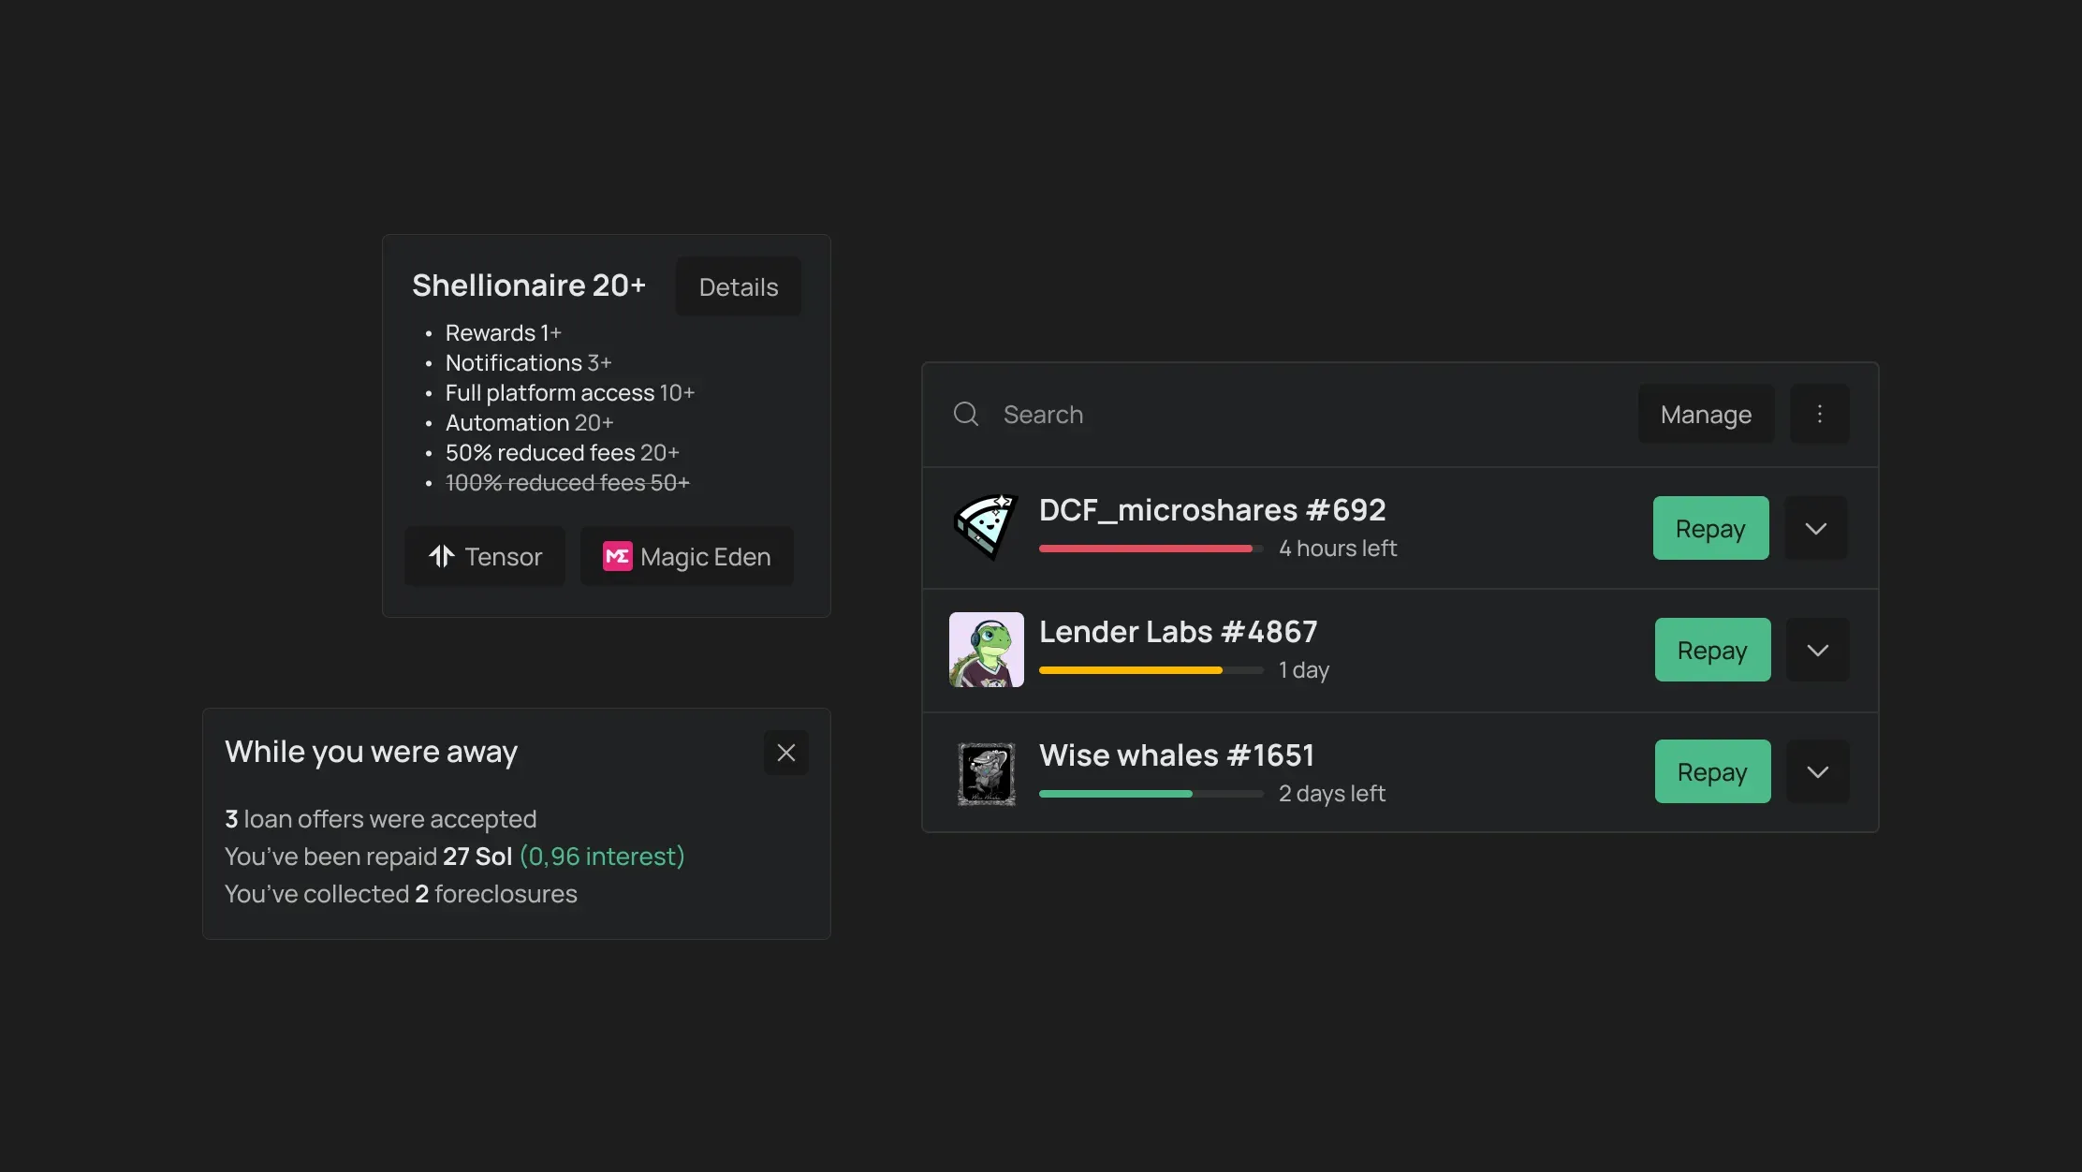The image size is (2082, 1172).
Task: Click the struck-through 100% reduced fees item
Action: (x=567, y=483)
